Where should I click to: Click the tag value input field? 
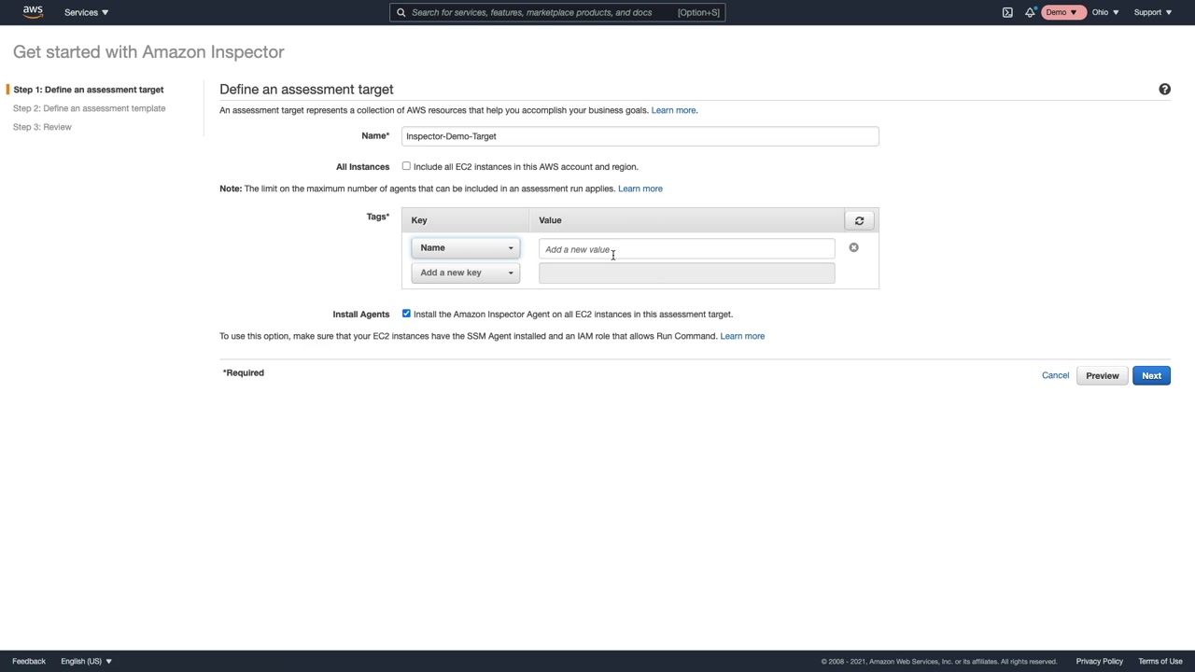(686, 249)
